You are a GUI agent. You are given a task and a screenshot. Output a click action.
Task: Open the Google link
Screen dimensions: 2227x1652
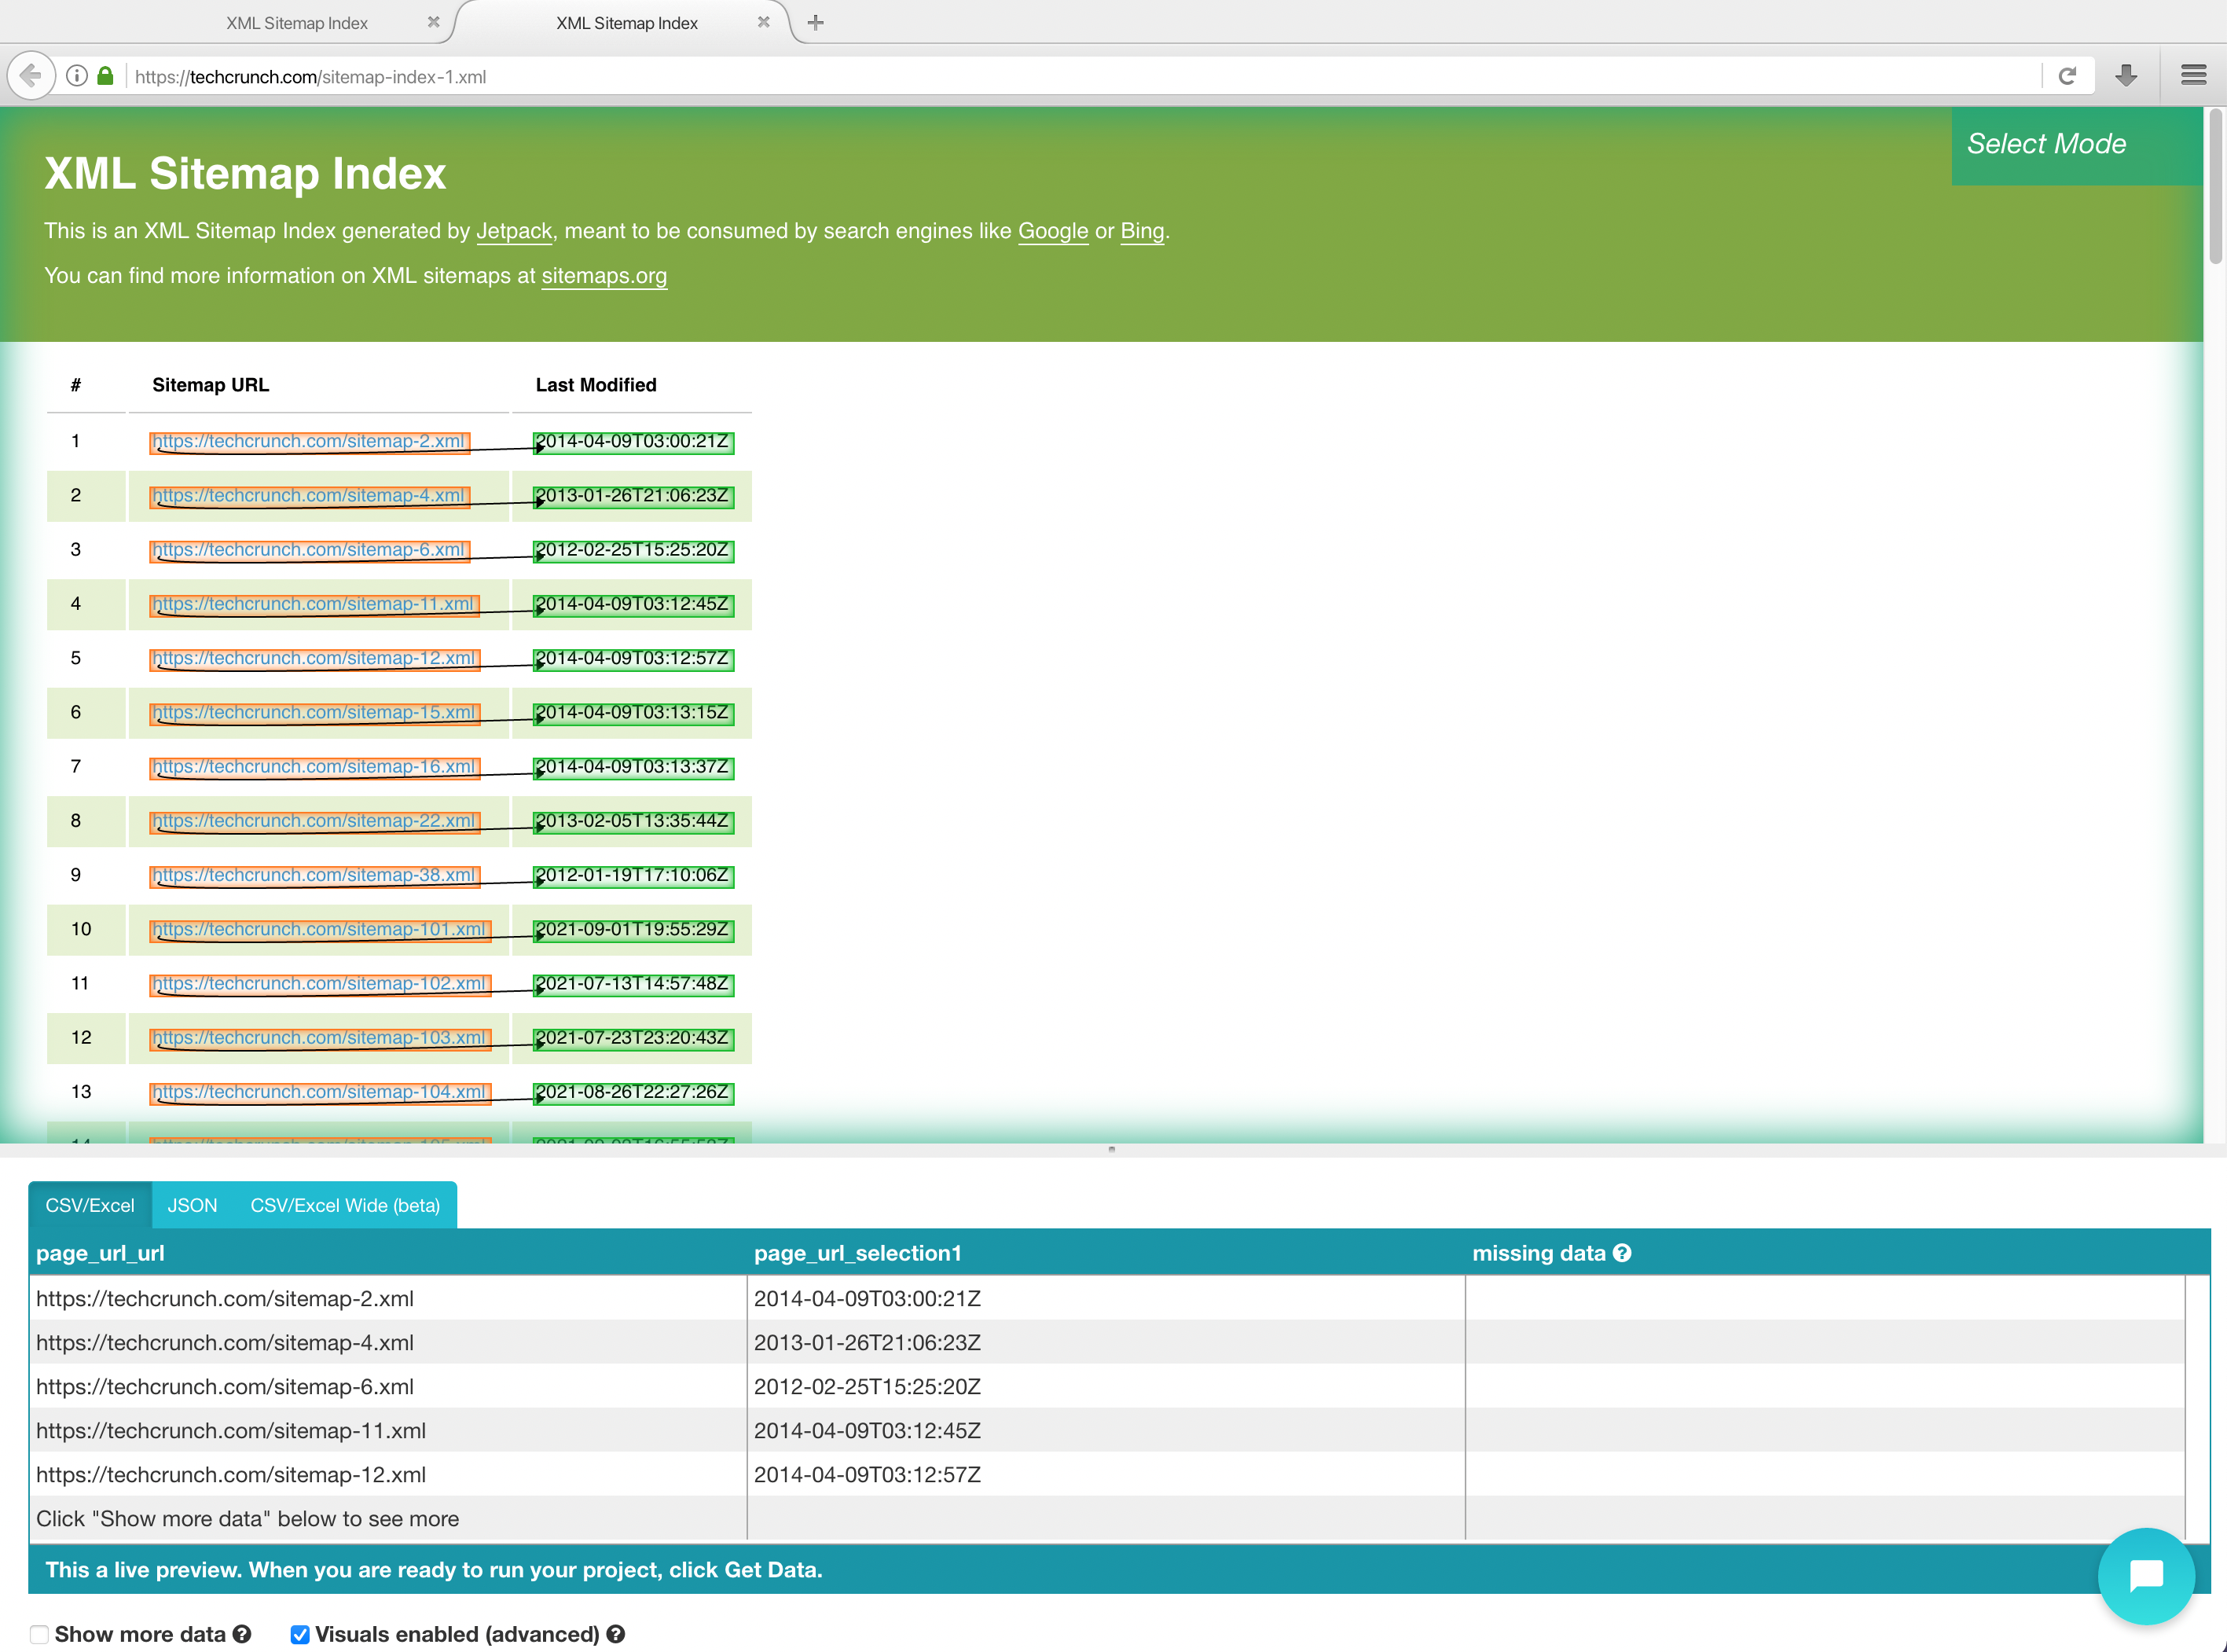tap(1053, 231)
